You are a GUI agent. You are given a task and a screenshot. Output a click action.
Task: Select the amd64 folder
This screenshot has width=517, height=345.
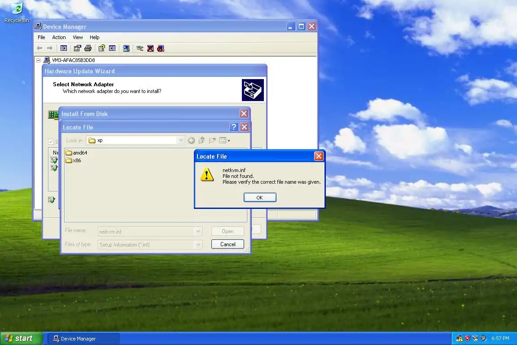pyautogui.click(x=76, y=153)
